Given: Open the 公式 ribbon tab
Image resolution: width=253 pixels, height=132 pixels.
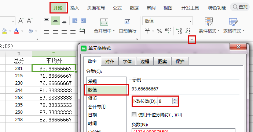Looking at the screenshot, I should click(117, 8).
